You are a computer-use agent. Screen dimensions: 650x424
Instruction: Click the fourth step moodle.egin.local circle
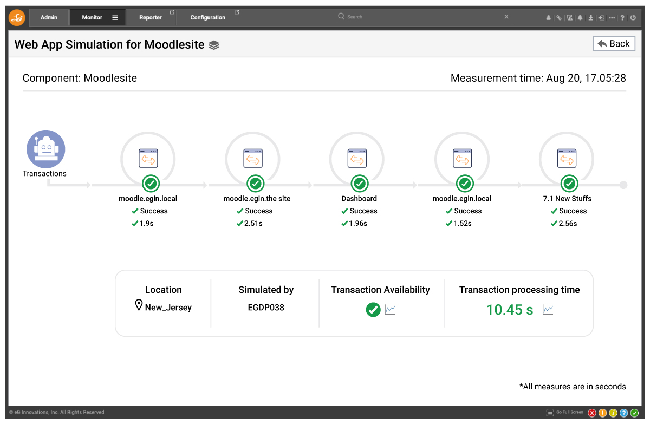tap(462, 159)
